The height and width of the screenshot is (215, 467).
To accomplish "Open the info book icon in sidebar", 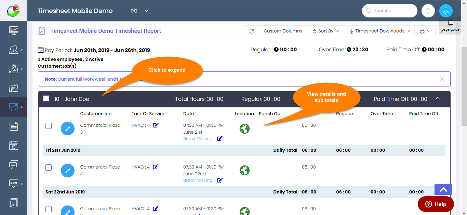I will click(14, 203).
